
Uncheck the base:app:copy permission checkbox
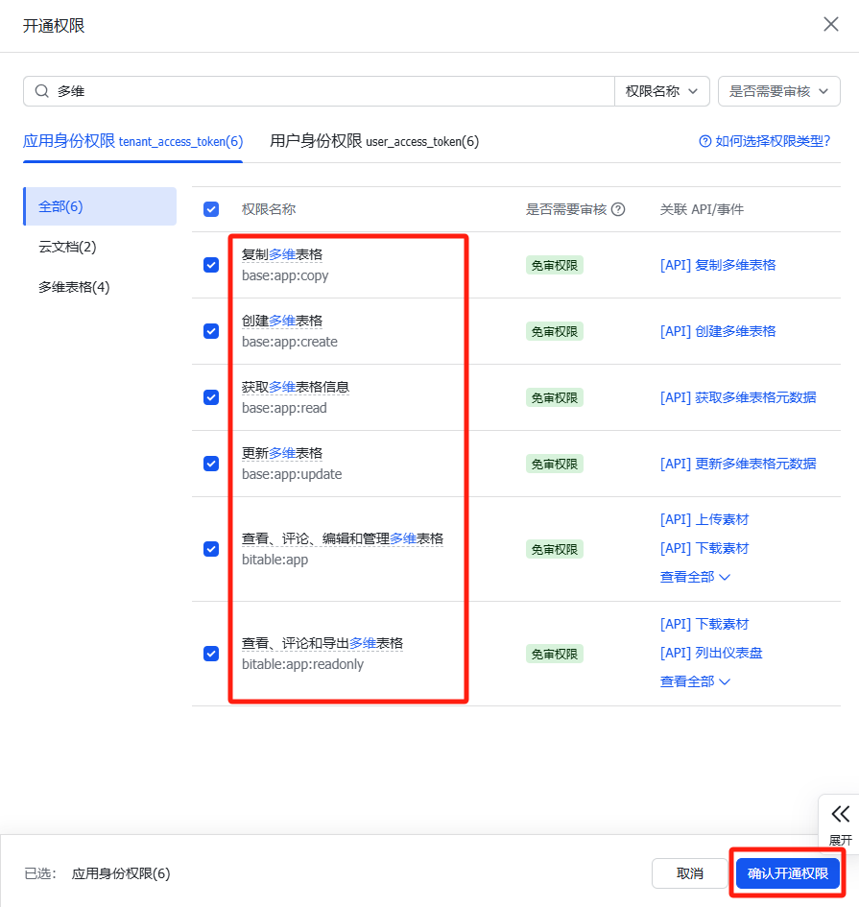point(211,265)
